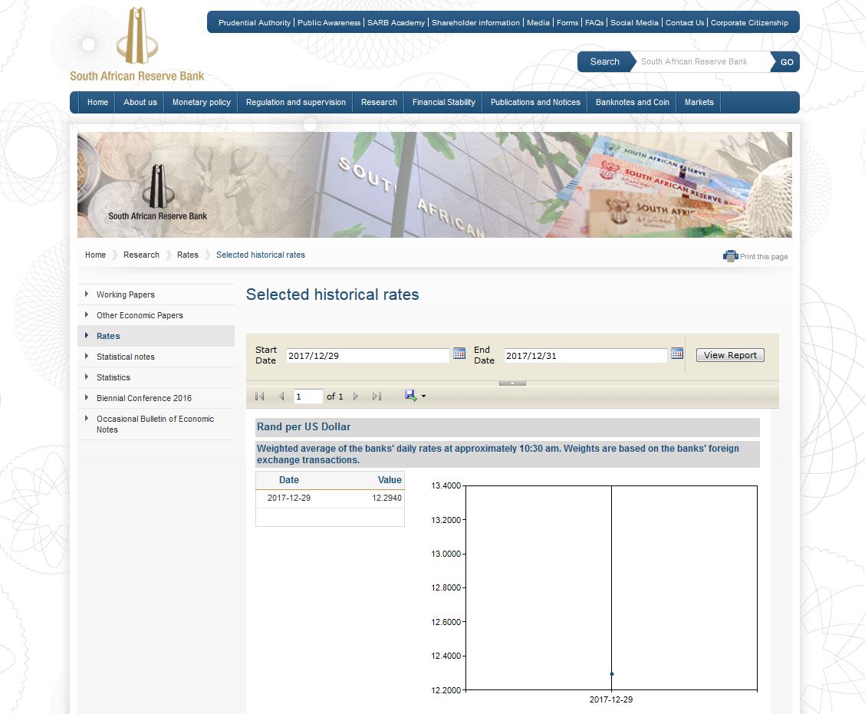Expand the Other Economic Papers arrow
Screen dimensions: 865x714
87,314
